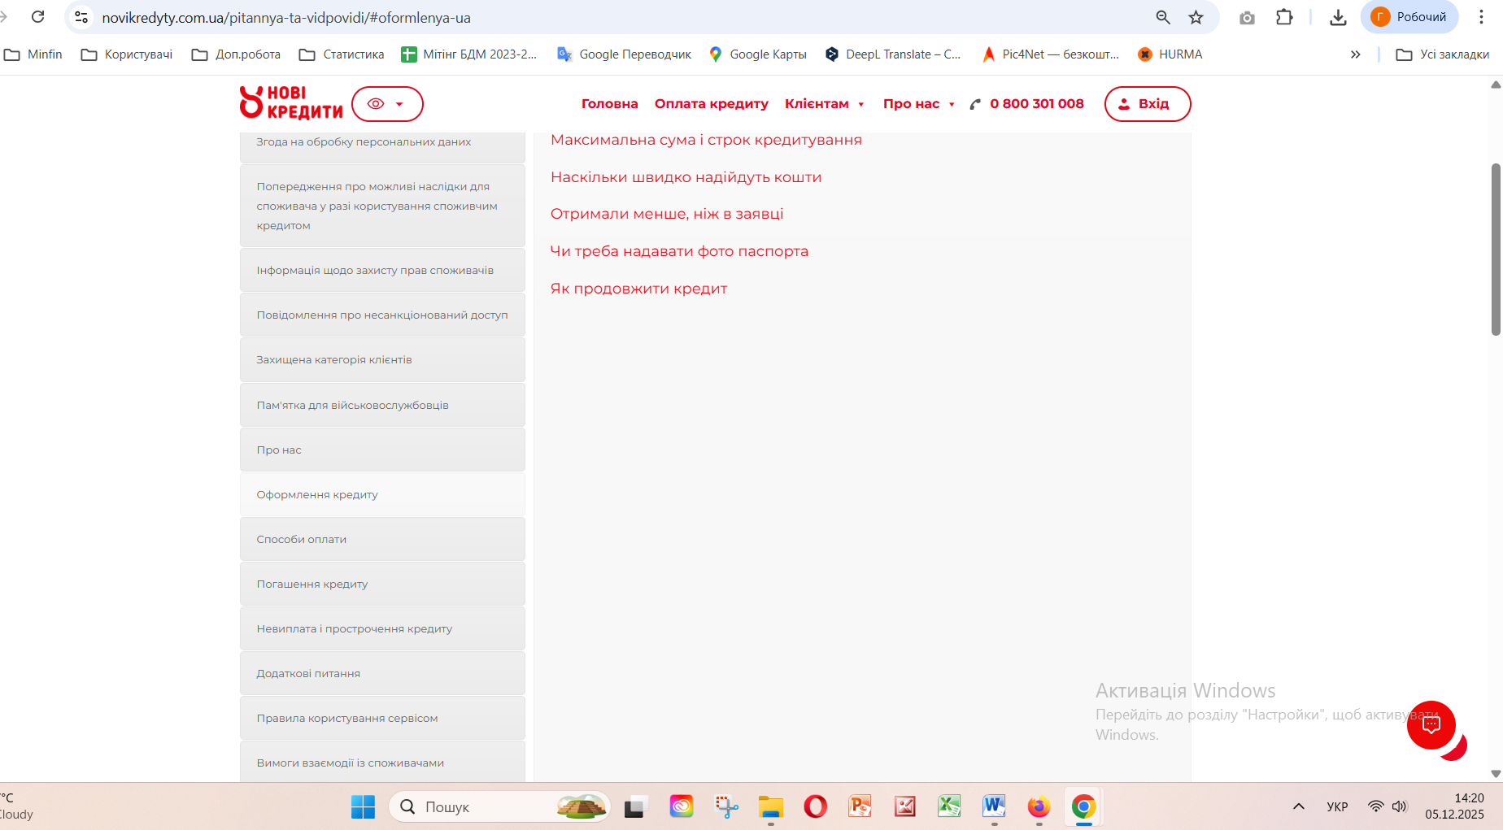Open the Downloads icon in Chrome toolbar

(1338, 17)
